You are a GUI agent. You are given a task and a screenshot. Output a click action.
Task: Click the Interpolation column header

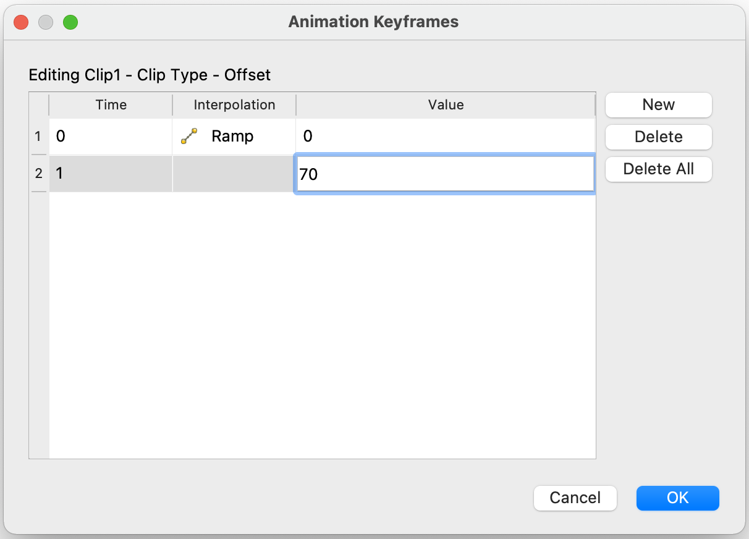(234, 105)
